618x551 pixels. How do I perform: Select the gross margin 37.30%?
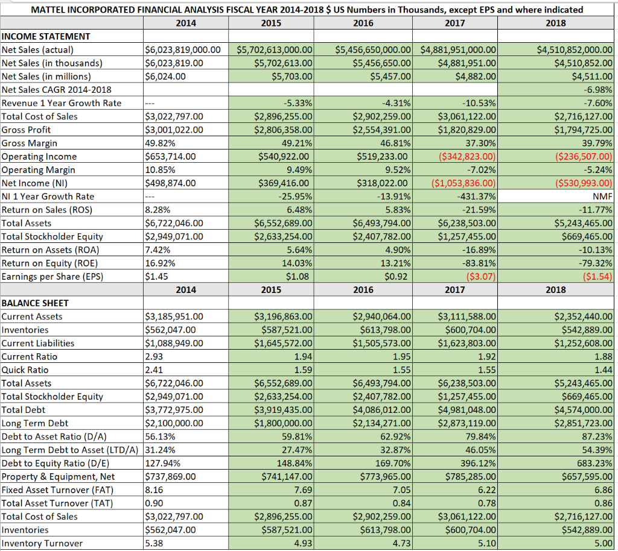(x=481, y=143)
